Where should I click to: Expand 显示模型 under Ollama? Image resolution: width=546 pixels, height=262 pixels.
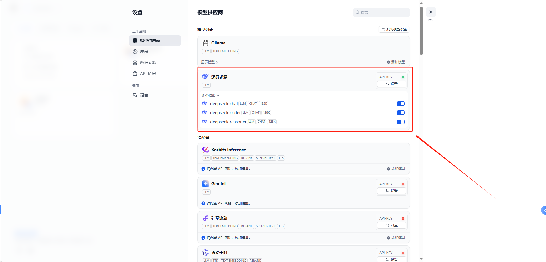click(209, 62)
